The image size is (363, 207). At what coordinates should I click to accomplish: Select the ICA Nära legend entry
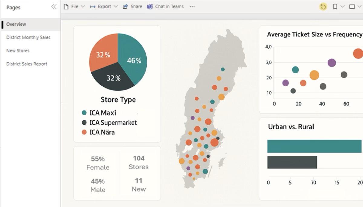(x=102, y=132)
